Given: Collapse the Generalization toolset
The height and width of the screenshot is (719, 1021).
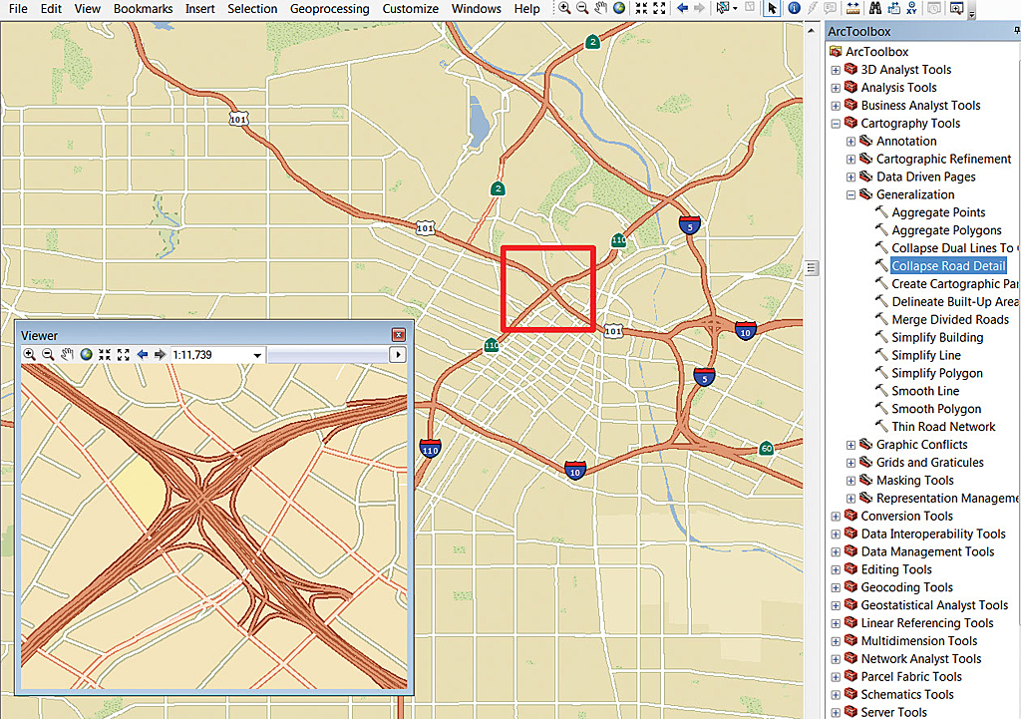Looking at the screenshot, I should (x=851, y=194).
